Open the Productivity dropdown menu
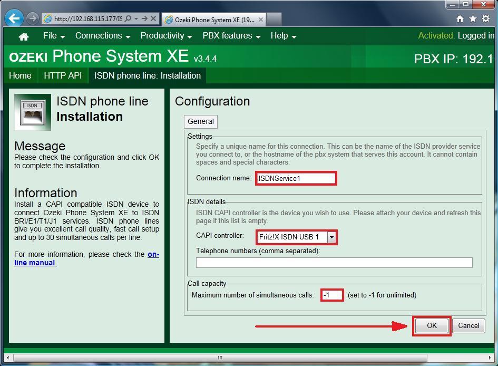 [x=166, y=36]
